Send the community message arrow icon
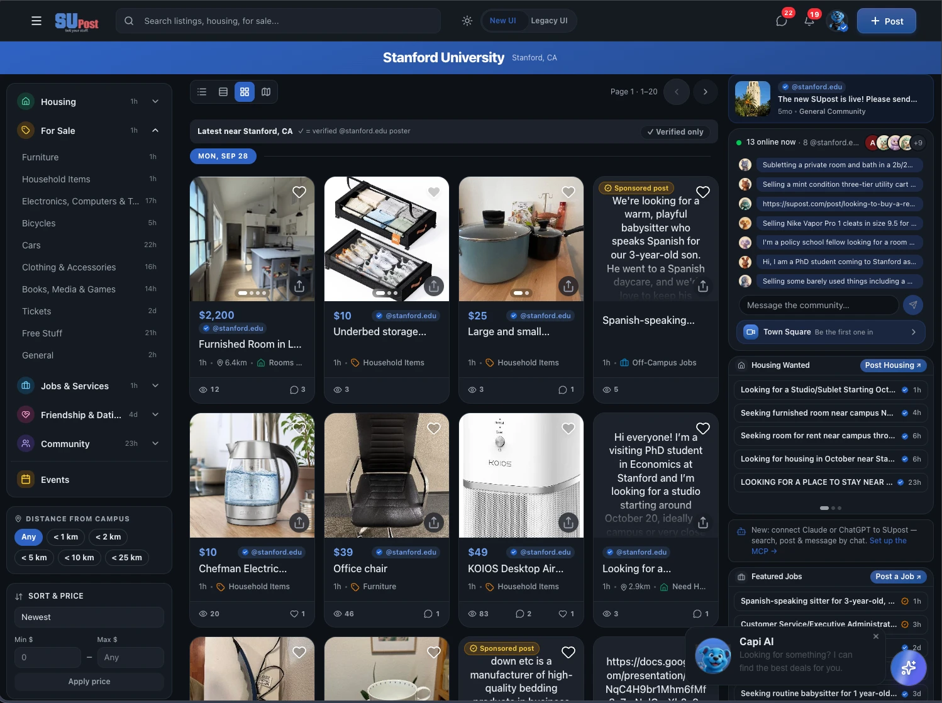Image resolution: width=942 pixels, height=703 pixels. 913,305
